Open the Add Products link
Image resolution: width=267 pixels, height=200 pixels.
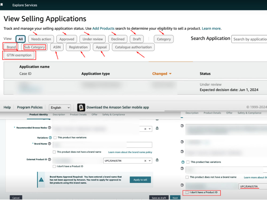[x=103, y=29]
